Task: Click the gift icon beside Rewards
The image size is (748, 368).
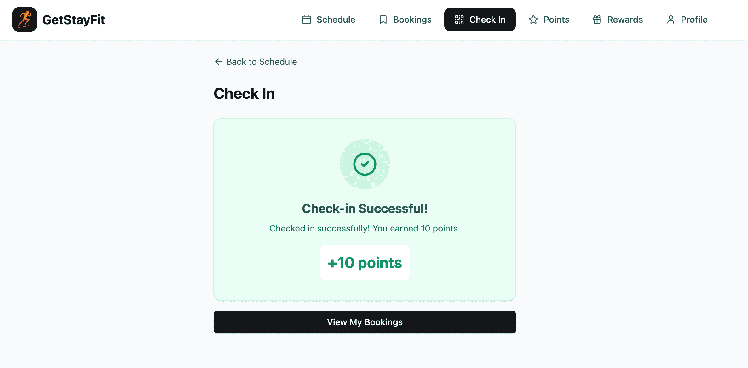Action: 597,20
